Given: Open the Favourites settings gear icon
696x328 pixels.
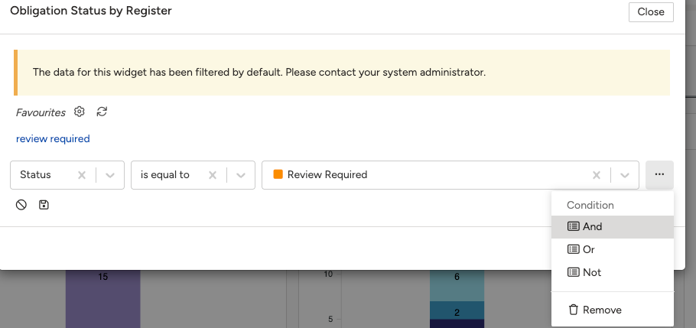Looking at the screenshot, I should 79,112.
